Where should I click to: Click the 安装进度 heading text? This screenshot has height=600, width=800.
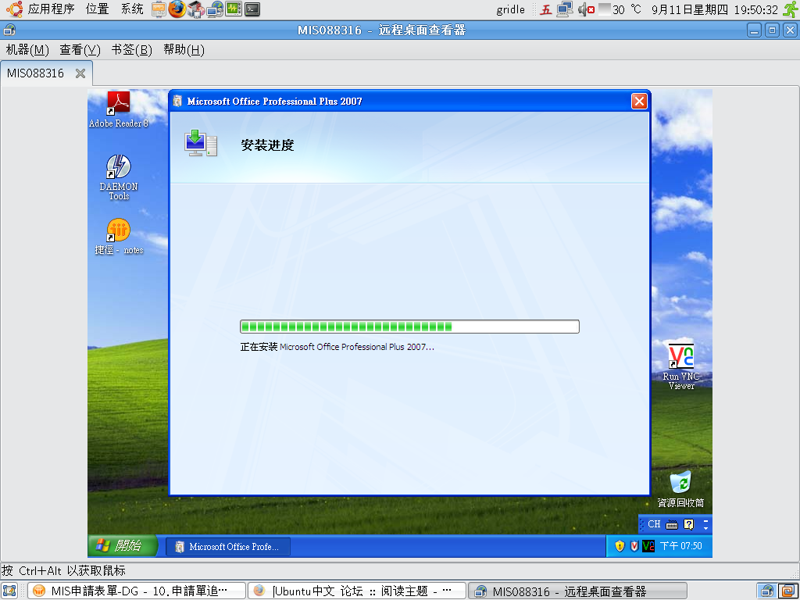(267, 145)
